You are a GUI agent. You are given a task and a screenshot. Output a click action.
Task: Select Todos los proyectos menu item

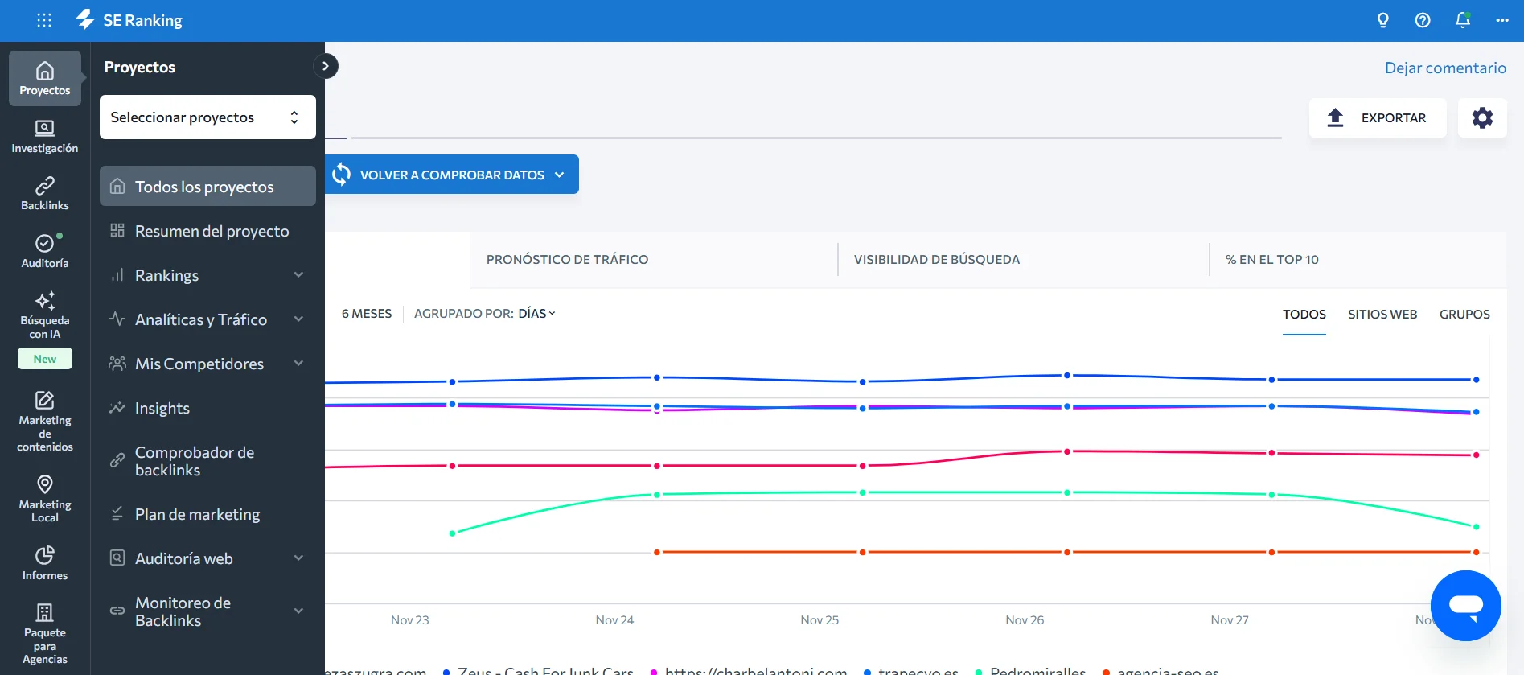(x=207, y=187)
